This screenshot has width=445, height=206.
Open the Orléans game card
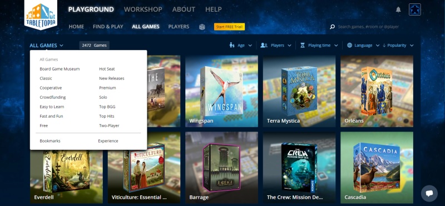(x=377, y=91)
